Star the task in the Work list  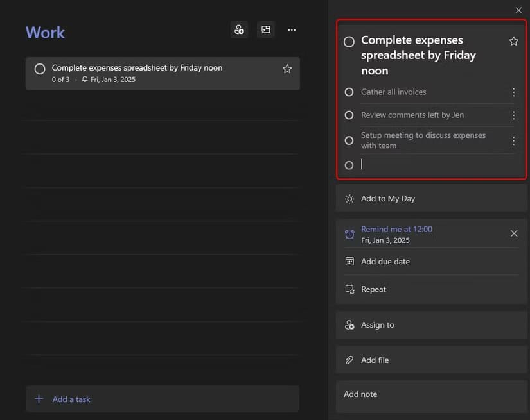[287, 69]
